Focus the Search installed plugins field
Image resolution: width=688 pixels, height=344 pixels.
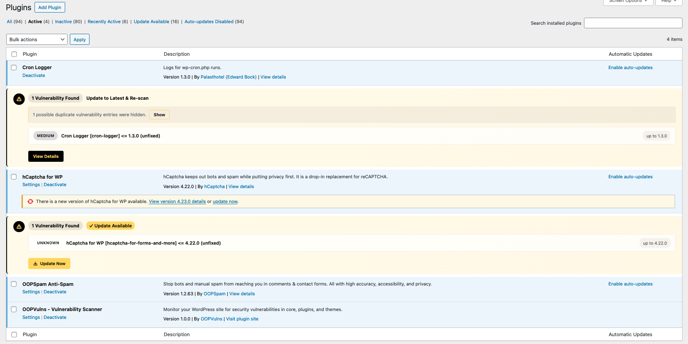coord(633,23)
